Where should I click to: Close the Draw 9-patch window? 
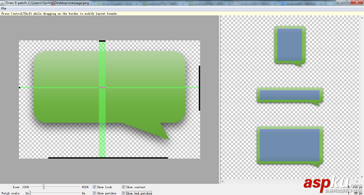[x=357, y=2]
